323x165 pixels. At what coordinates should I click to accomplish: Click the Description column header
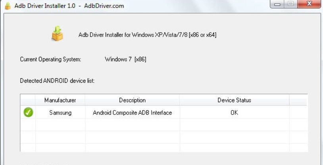pyautogui.click(x=132, y=100)
